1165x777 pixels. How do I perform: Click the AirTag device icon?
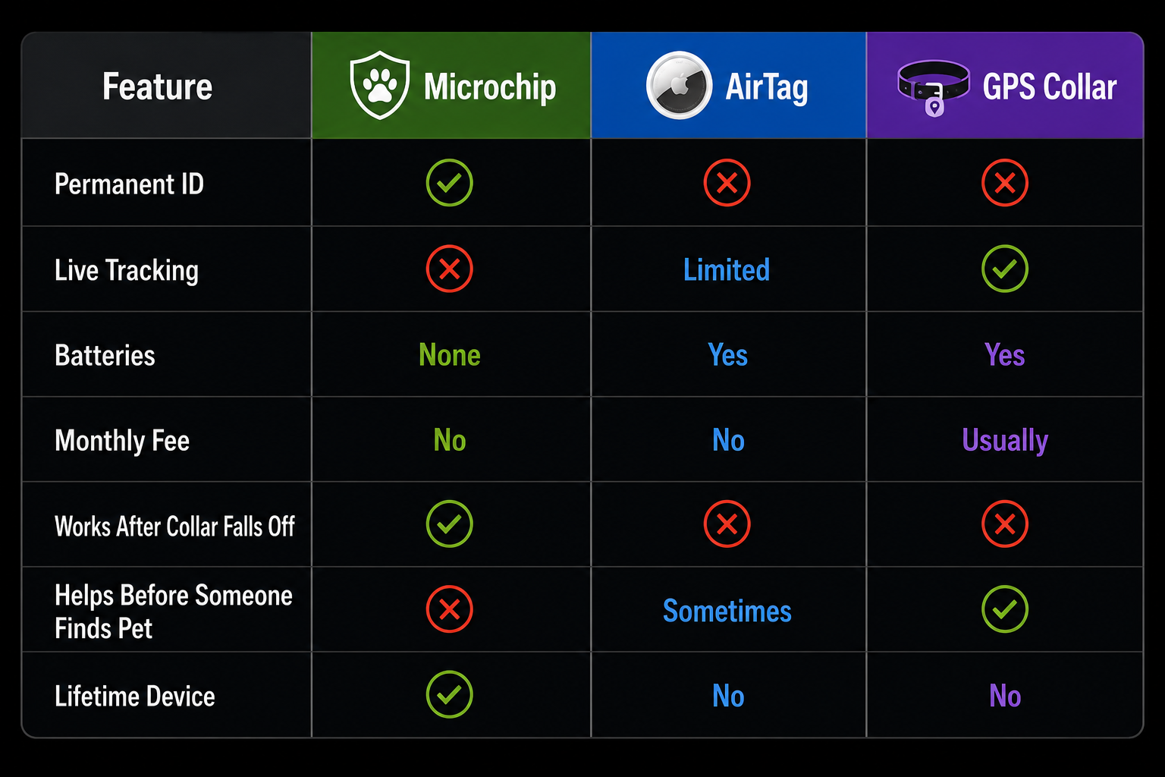tap(679, 85)
